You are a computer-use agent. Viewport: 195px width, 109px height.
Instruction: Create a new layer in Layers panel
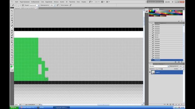click(x=179, y=104)
